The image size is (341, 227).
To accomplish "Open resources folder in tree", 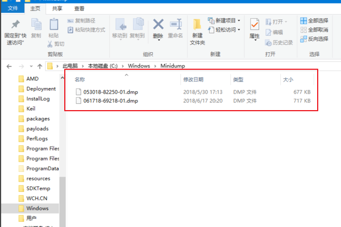I will pyautogui.click(x=38, y=178).
